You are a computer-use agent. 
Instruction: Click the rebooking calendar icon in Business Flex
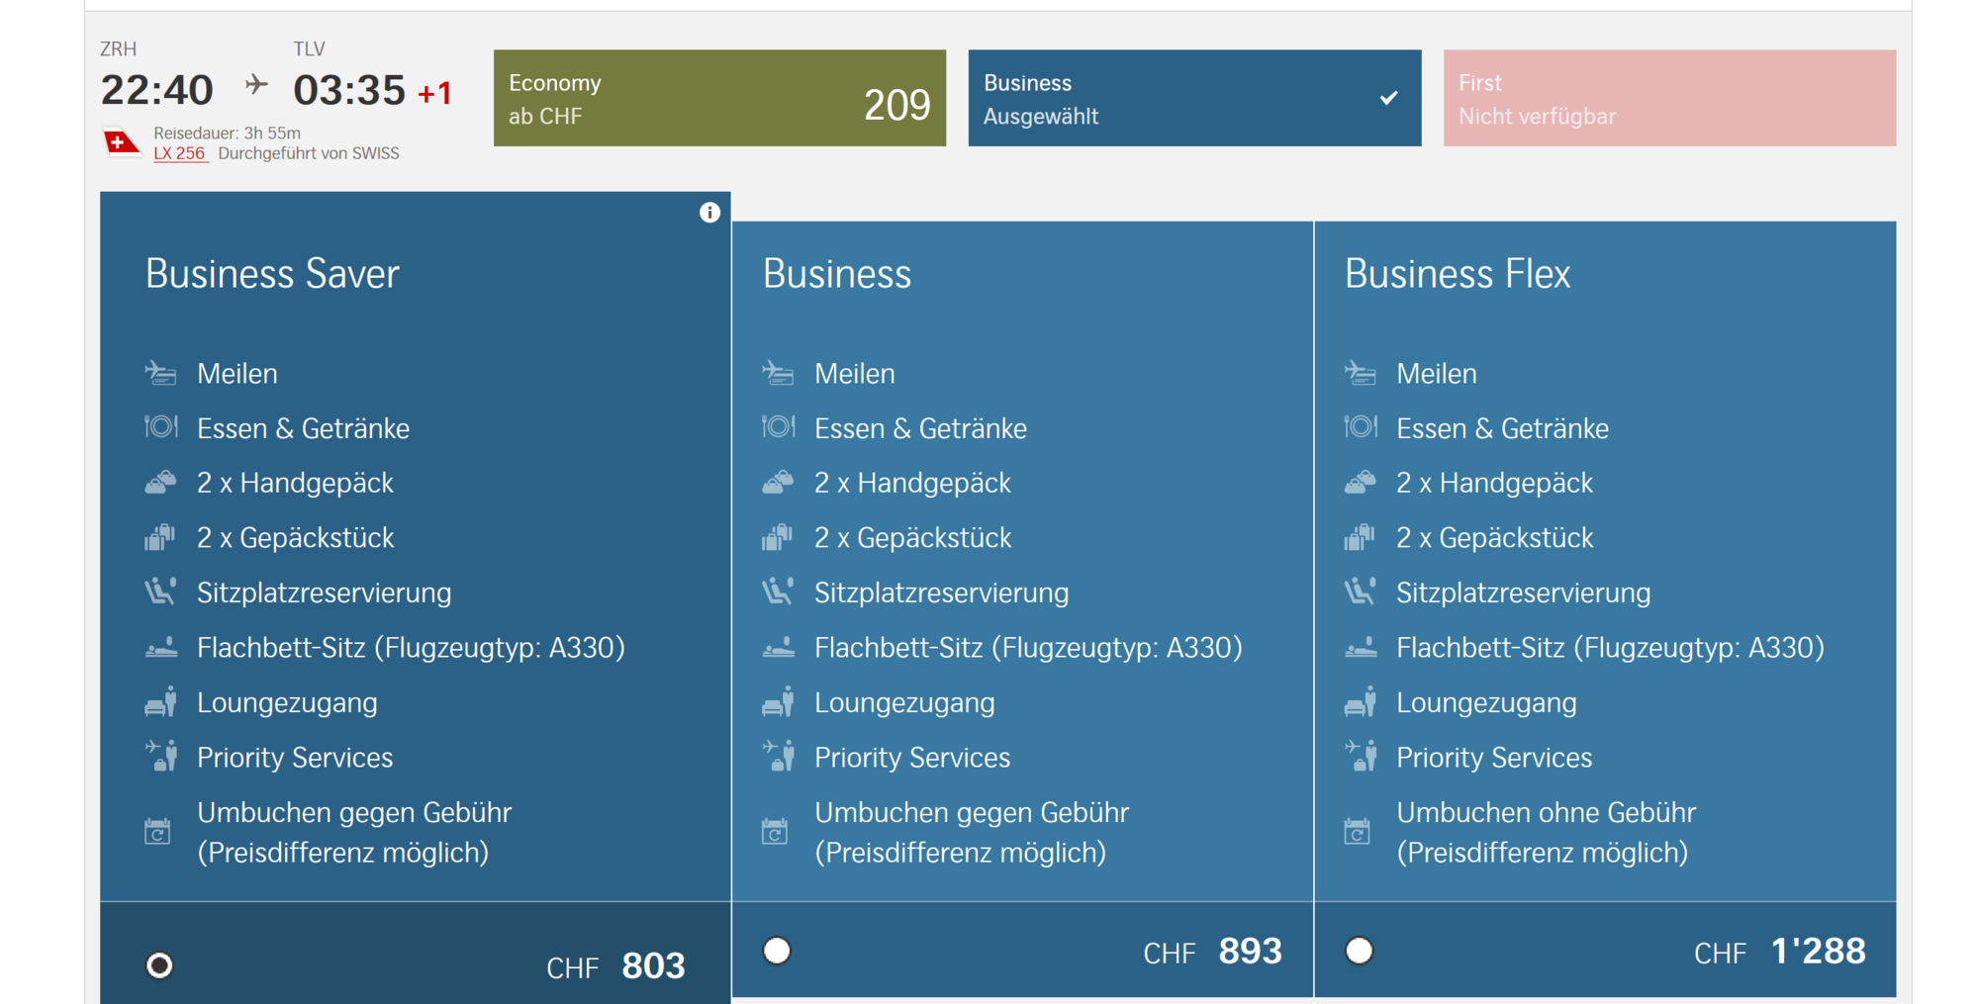pyautogui.click(x=1358, y=831)
